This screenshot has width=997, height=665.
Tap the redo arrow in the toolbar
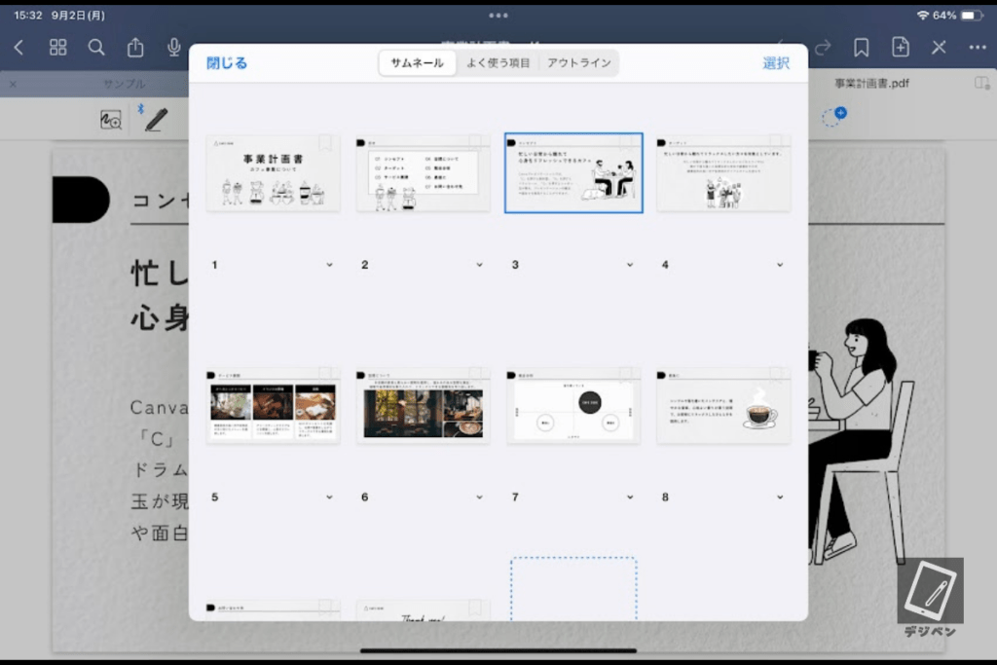823,47
